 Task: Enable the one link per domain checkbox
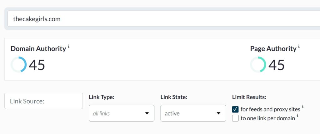pyautogui.click(x=235, y=118)
